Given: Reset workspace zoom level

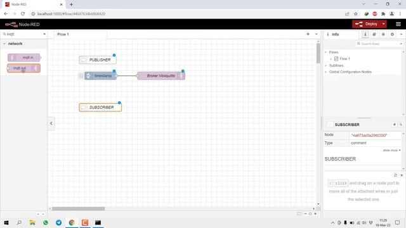Looking at the screenshot, I should tap(310, 214).
